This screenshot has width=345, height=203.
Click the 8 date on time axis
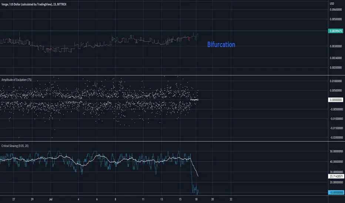tap(115, 199)
